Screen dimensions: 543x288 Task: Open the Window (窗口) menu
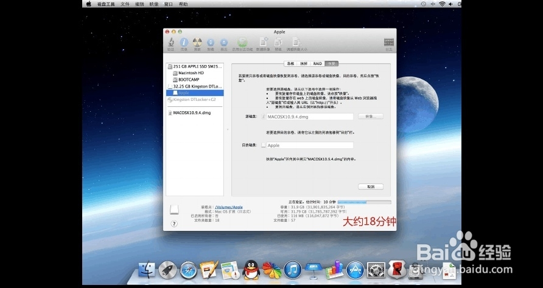coord(168,4)
